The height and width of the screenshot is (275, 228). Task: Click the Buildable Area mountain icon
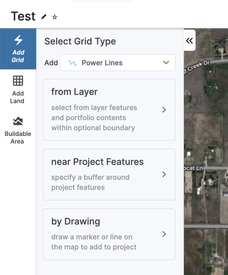pyautogui.click(x=18, y=121)
